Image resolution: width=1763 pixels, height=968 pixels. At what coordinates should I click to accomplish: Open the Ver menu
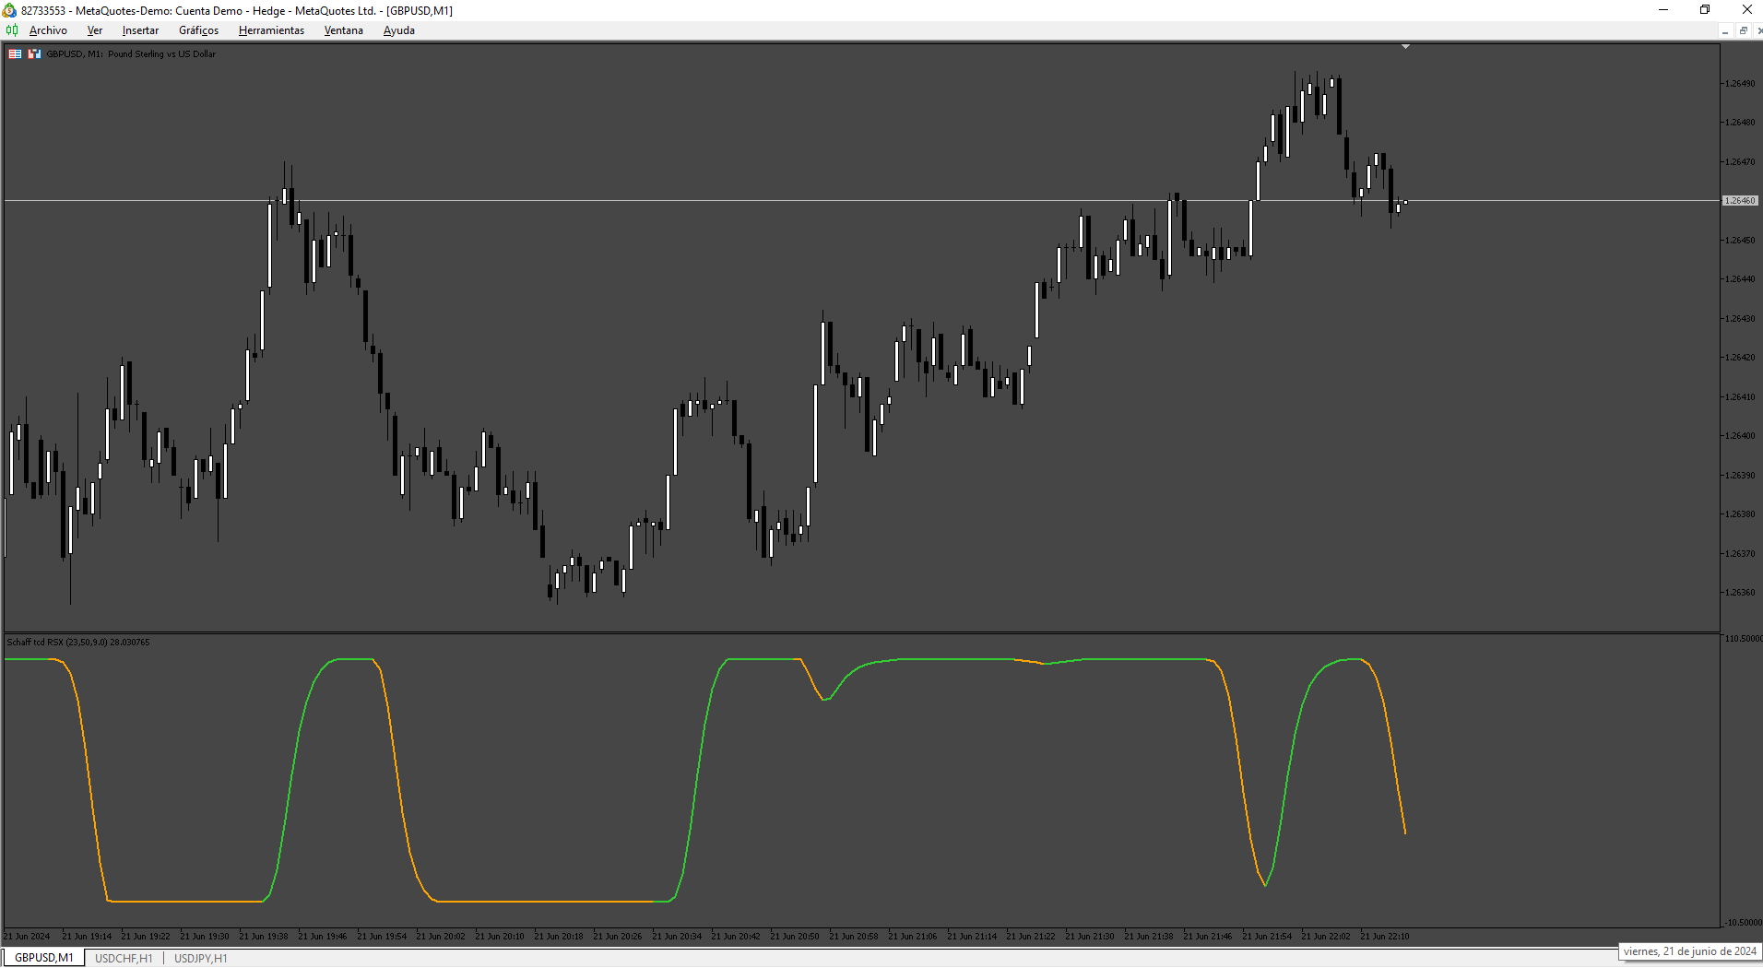95,30
